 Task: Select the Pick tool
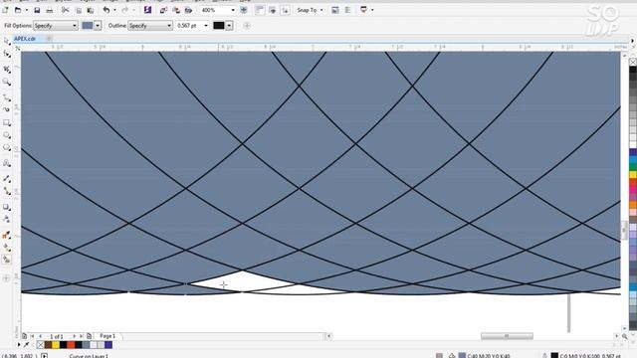7,42
